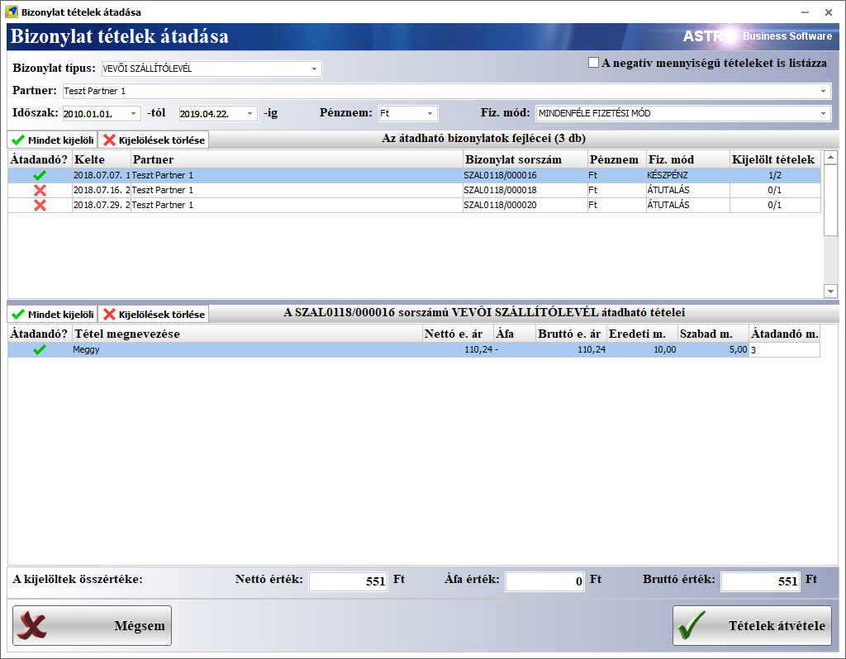The width and height of the screenshot is (846, 659).
Task: Minimize the Bizonylat tételek átadása window
Action: pos(805,12)
